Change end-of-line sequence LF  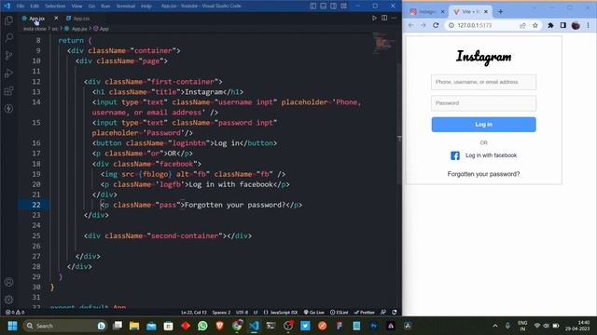click(x=256, y=313)
